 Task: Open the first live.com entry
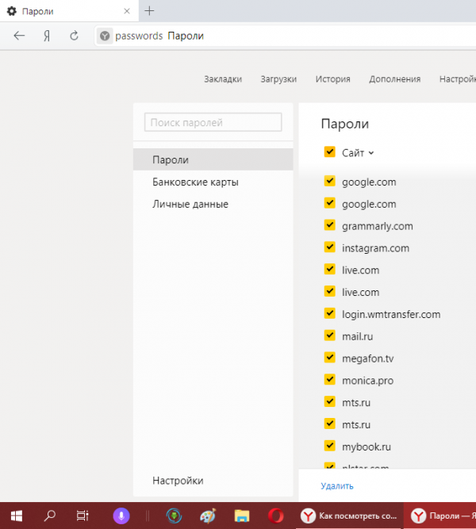360,270
